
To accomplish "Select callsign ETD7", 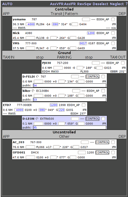I will click(x=7, y=105).
